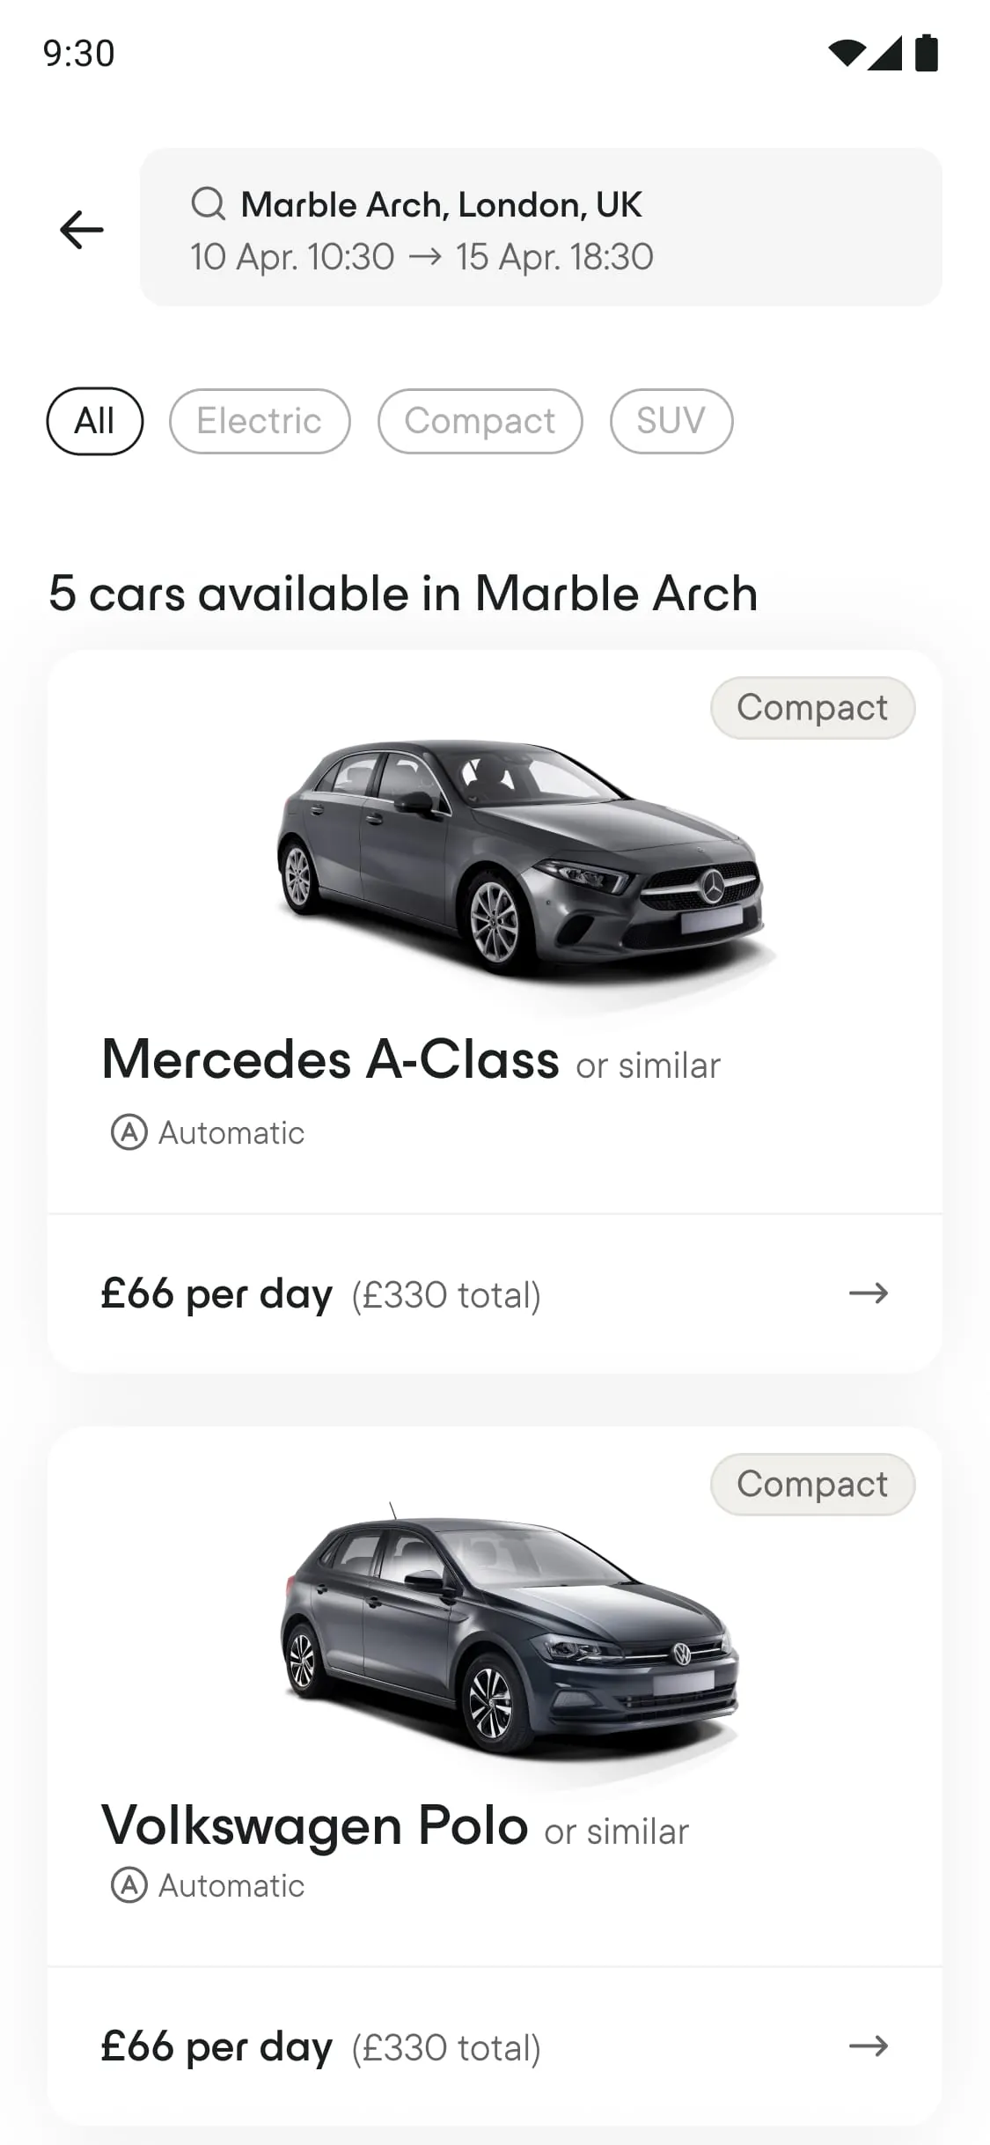This screenshot has height=2145, width=990.
Task: Tap the back arrow icon
Action: click(x=82, y=230)
